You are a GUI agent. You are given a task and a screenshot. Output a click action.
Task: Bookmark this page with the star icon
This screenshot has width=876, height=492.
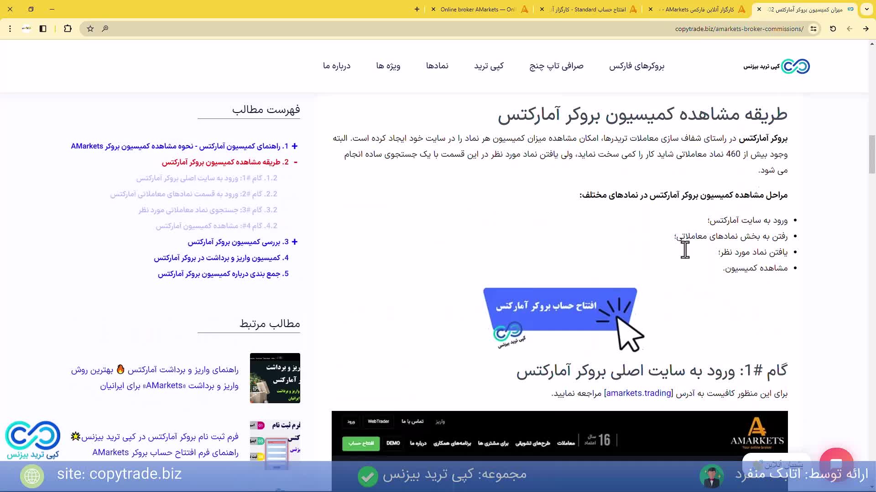click(x=90, y=29)
